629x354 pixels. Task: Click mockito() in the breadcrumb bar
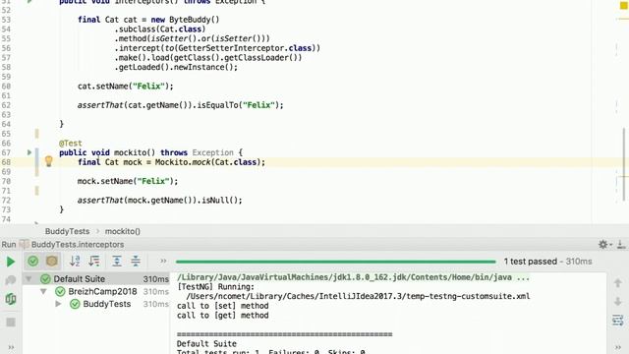coord(122,231)
